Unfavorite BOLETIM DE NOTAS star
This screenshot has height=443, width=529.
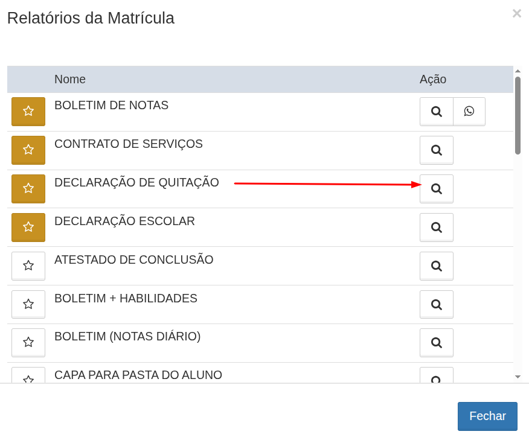pos(28,112)
